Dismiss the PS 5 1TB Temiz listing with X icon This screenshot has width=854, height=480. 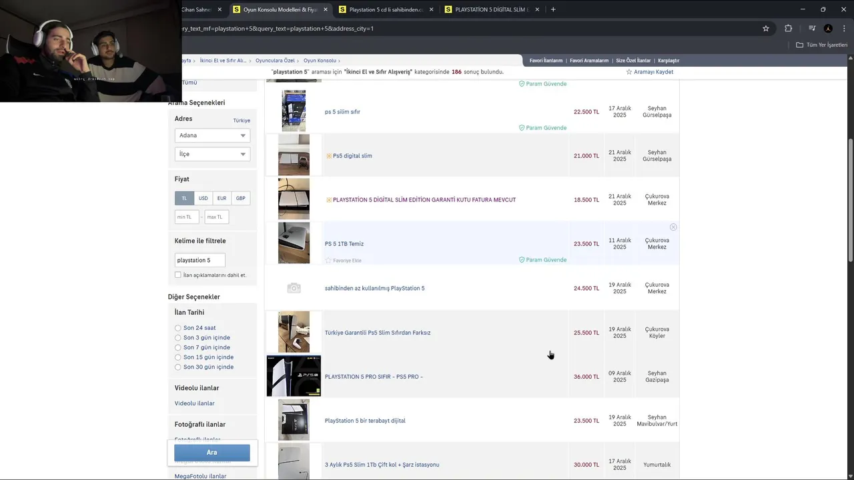click(x=673, y=227)
